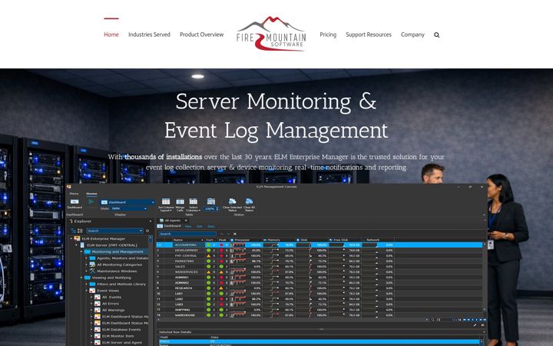Select the DEVELOPMENT agent row
The width and height of the screenshot is (553, 346).
320,251
